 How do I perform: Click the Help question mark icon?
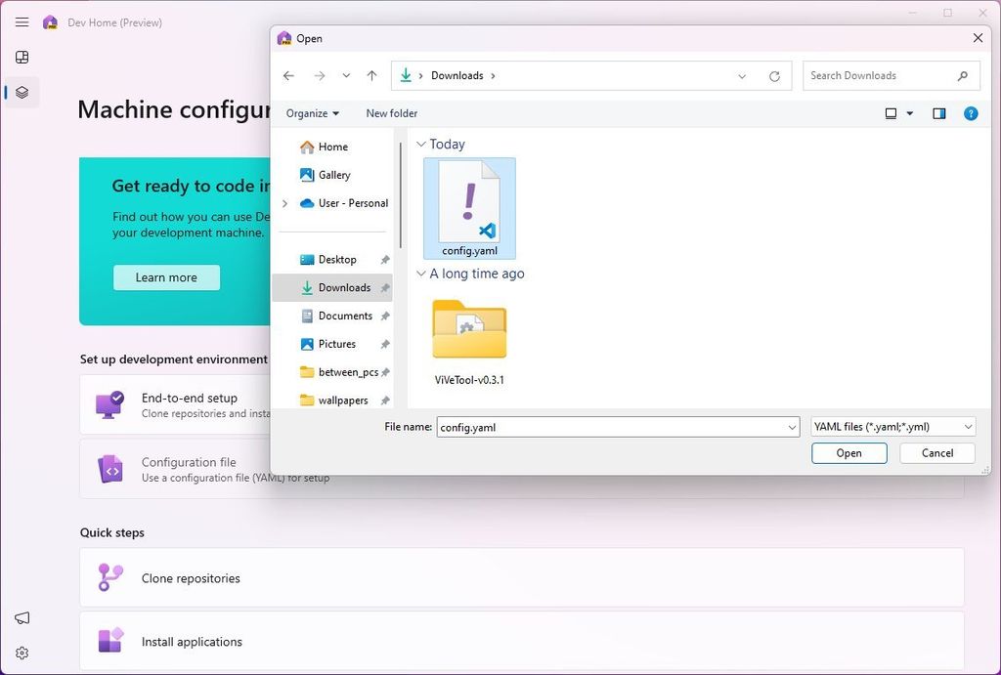pyautogui.click(x=971, y=113)
